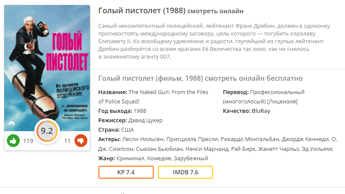Click the like count 119
This screenshot has height=194, width=345.
28,141
